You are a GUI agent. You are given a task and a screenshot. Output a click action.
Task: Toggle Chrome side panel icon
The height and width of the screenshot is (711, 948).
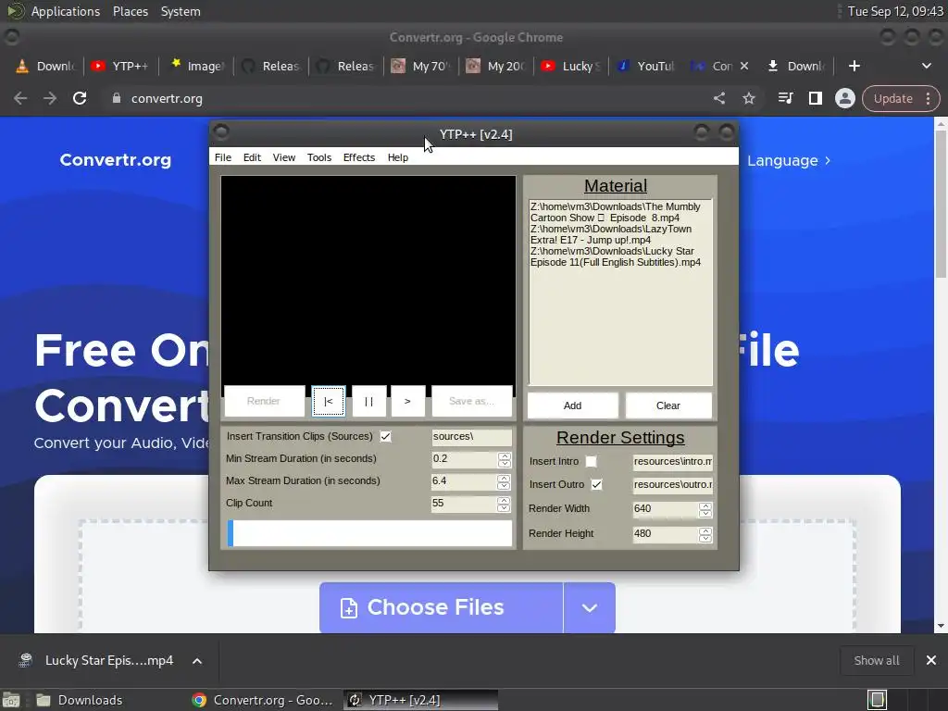pos(815,98)
